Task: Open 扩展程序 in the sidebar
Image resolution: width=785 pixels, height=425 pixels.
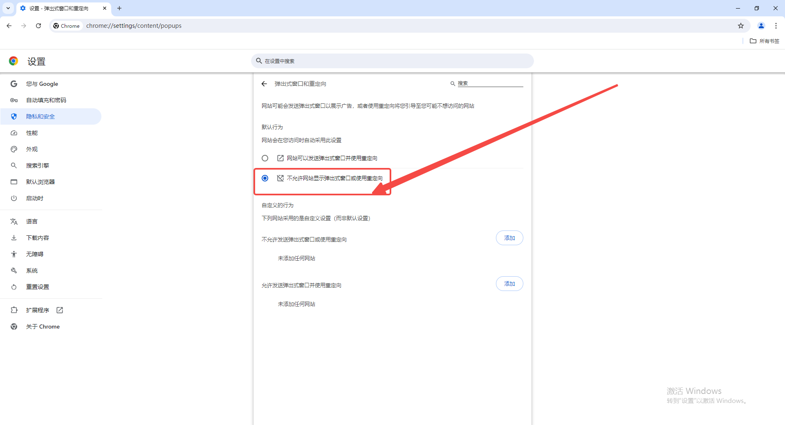Action: [x=51, y=310]
